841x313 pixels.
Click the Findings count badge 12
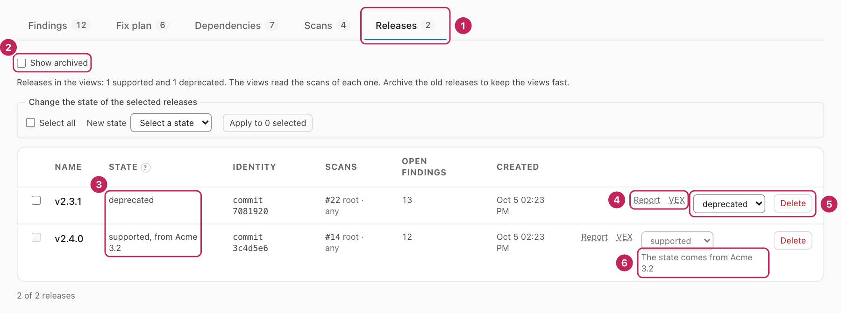coord(81,25)
